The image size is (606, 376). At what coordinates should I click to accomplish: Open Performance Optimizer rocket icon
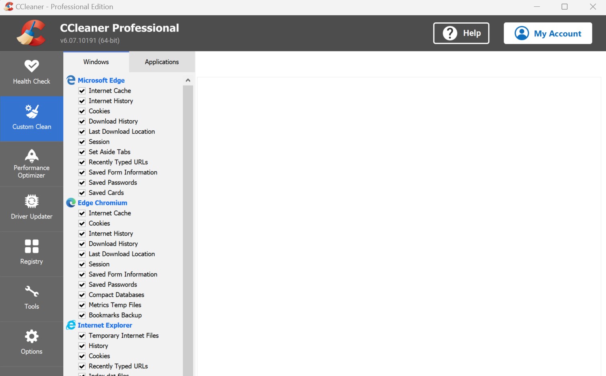click(x=32, y=156)
